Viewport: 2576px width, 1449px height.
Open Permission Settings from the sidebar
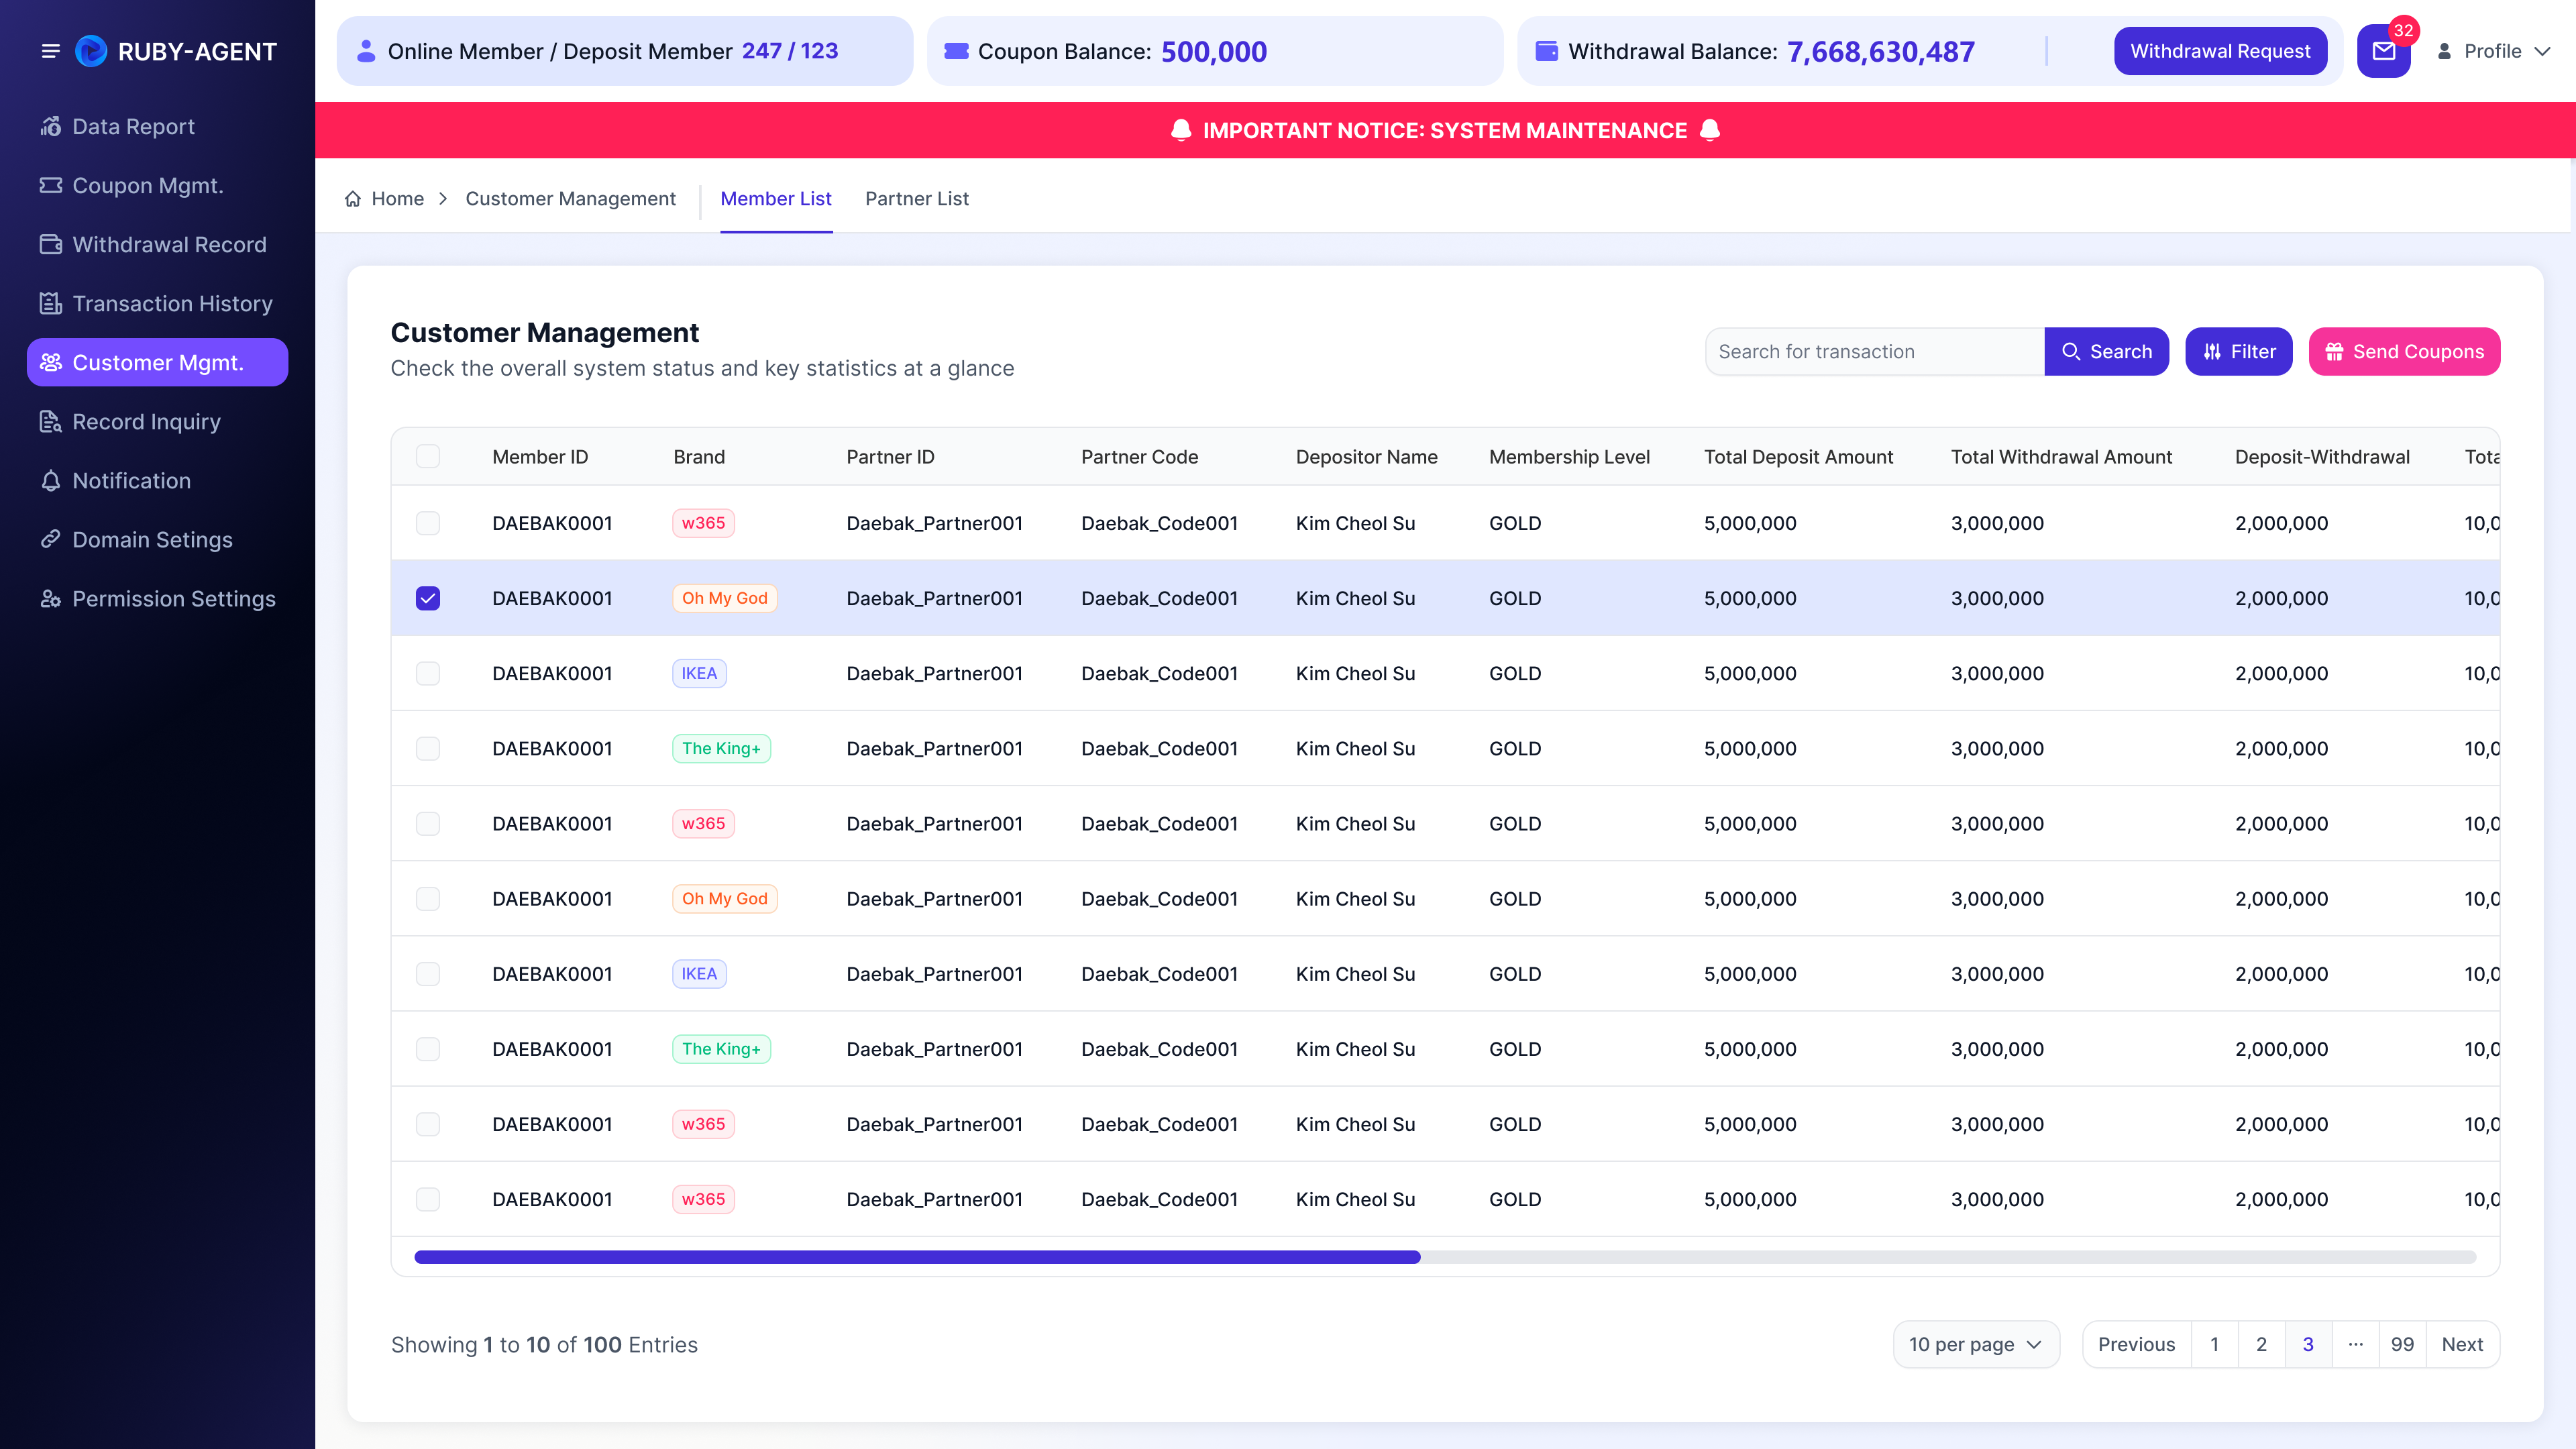point(157,599)
